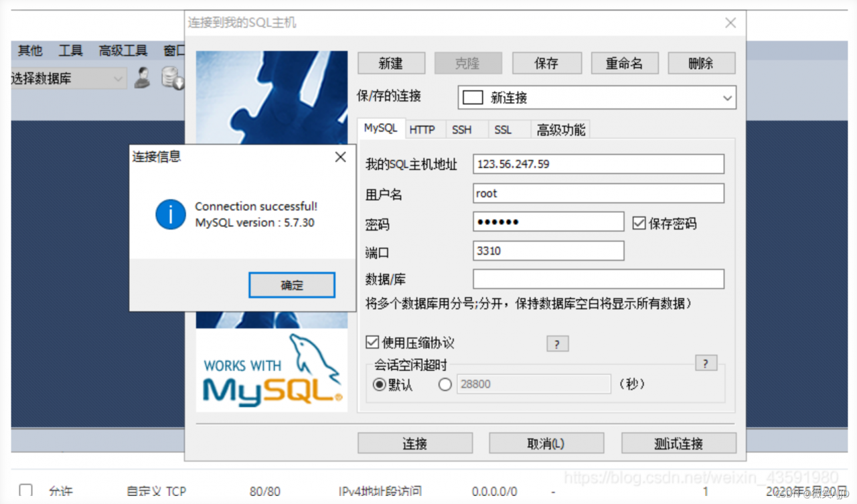
Task: Switch to the MySQL tab
Action: [x=380, y=129]
